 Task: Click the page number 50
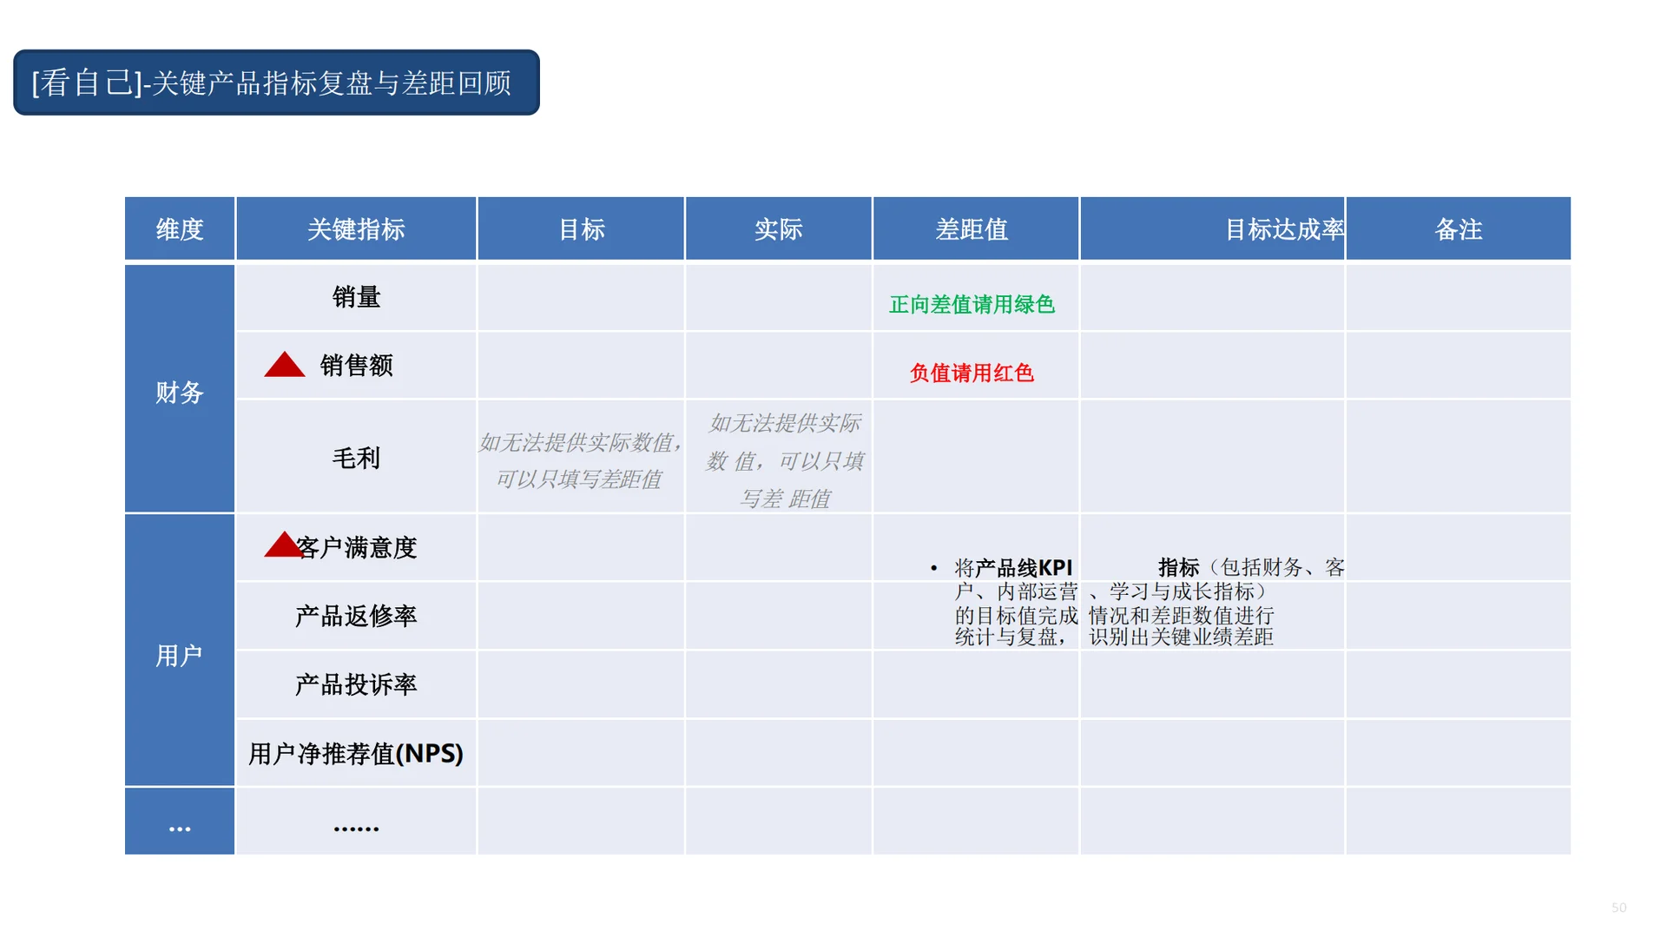coord(1618,908)
